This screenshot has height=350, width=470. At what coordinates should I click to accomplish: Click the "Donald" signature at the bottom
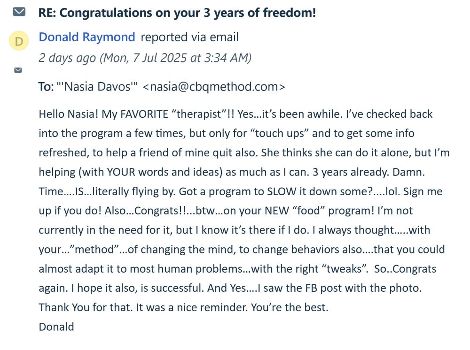[56, 327]
